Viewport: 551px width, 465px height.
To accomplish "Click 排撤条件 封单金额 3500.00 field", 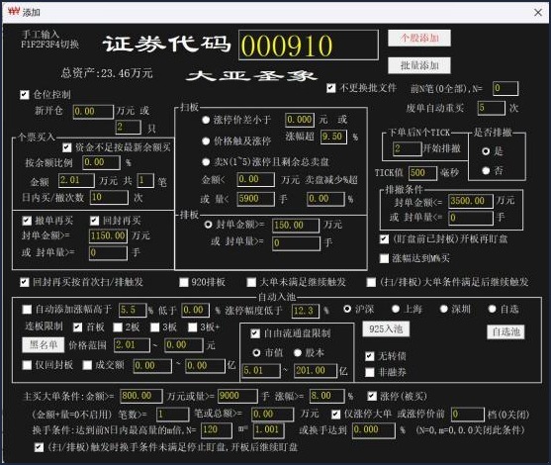I will pyautogui.click(x=471, y=201).
